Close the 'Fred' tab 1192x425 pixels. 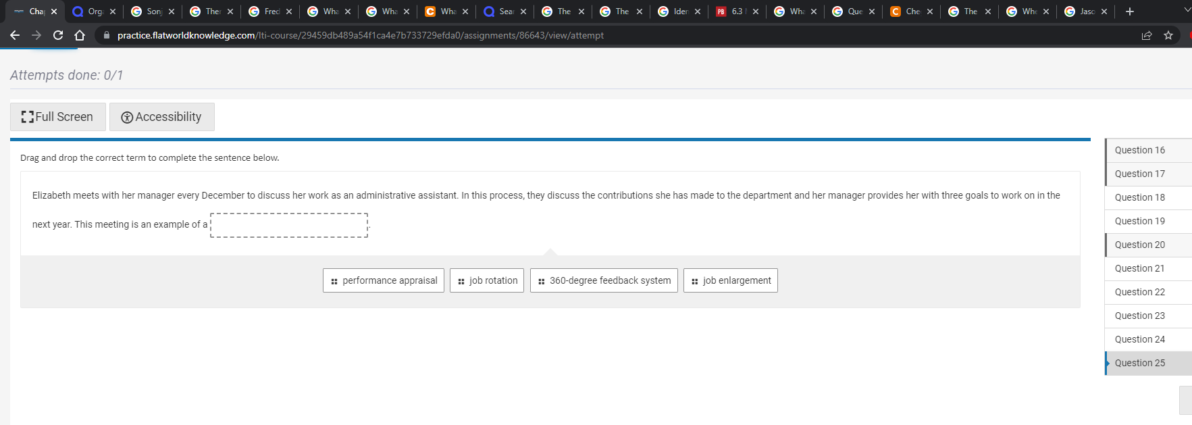point(289,11)
